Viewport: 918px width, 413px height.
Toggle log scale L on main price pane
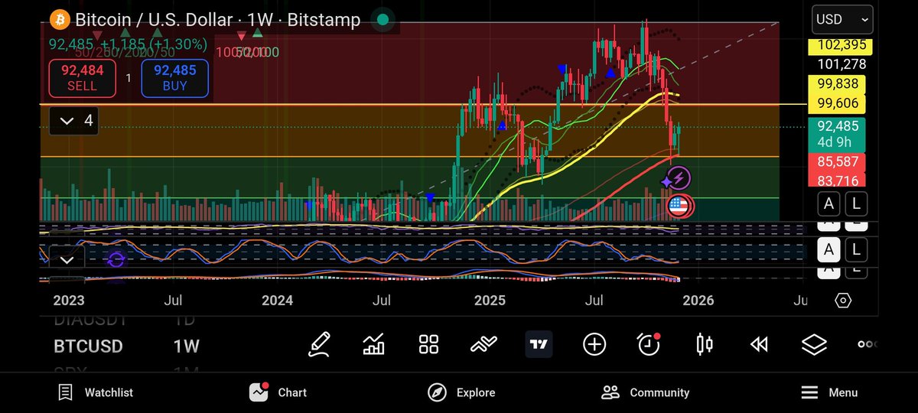856,203
